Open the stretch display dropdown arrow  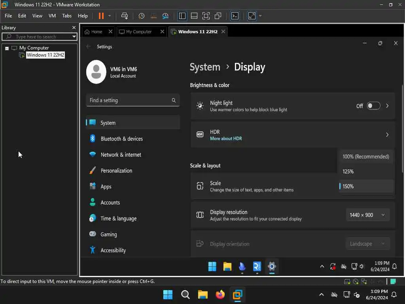[x=260, y=16]
